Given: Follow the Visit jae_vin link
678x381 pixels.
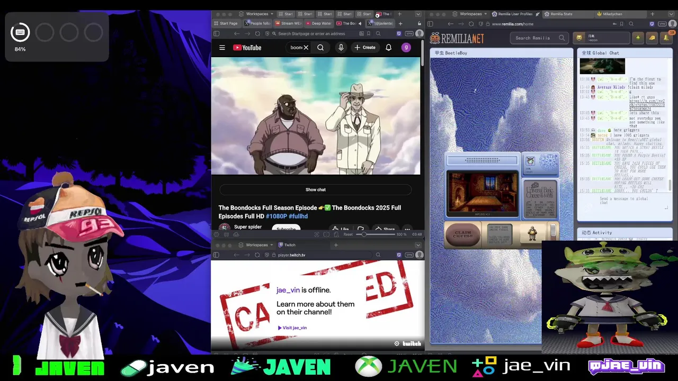Looking at the screenshot, I should (x=292, y=328).
